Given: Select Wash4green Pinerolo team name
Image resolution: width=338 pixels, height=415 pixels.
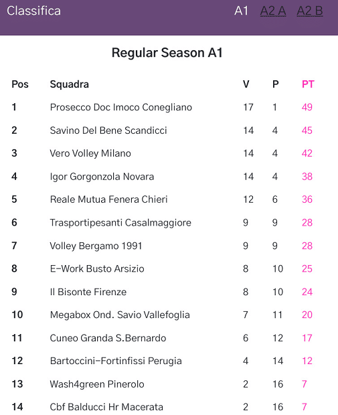Looking at the screenshot, I should click(x=97, y=384).
